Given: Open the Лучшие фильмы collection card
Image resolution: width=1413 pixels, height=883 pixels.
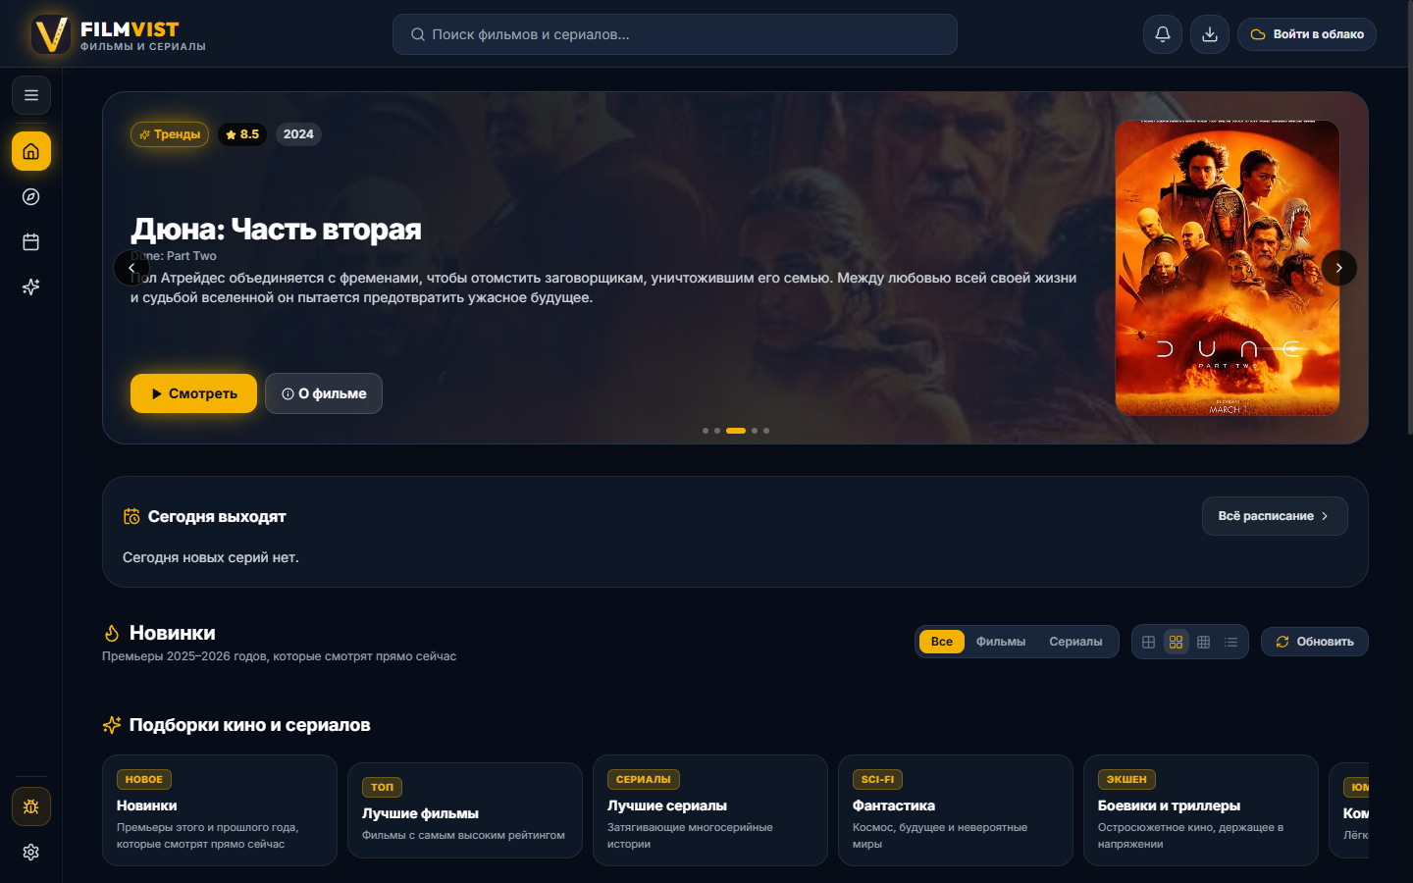Looking at the screenshot, I should [465, 810].
